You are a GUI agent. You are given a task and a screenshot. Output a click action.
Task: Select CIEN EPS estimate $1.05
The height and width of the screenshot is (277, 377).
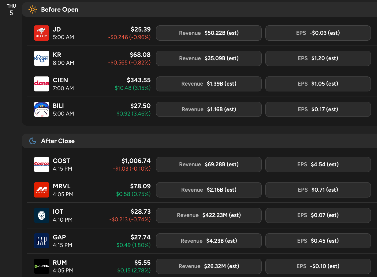pyautogui.click(x=318, y=84)
